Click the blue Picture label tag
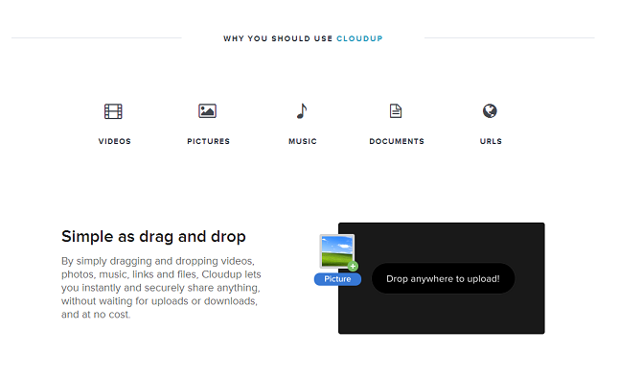 (x=338, y=279)
